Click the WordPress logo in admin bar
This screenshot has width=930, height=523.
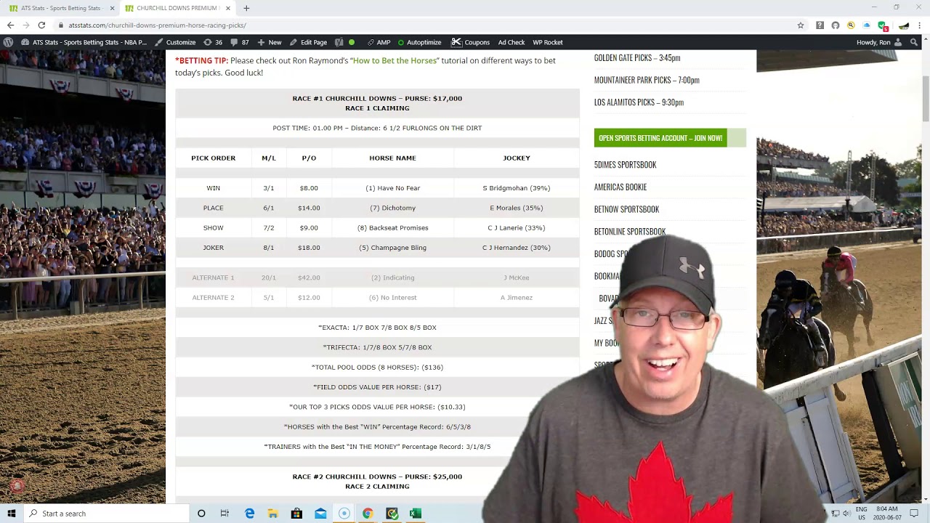click(8, 42)
